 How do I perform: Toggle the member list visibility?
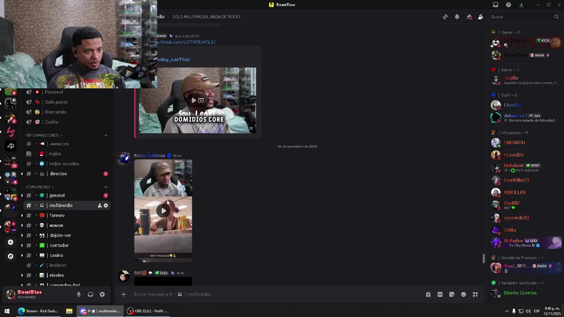tap(480, 17)
